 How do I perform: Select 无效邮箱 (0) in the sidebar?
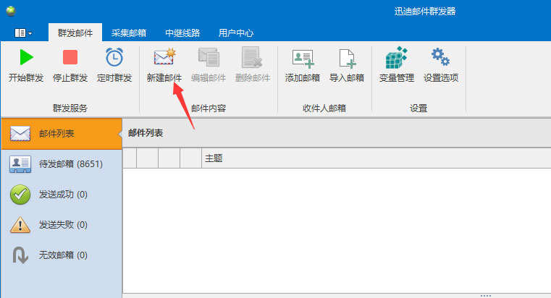point(62,255)
